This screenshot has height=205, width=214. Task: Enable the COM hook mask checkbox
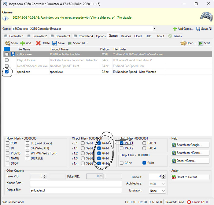pyautogui.click(x=8, y=143)
